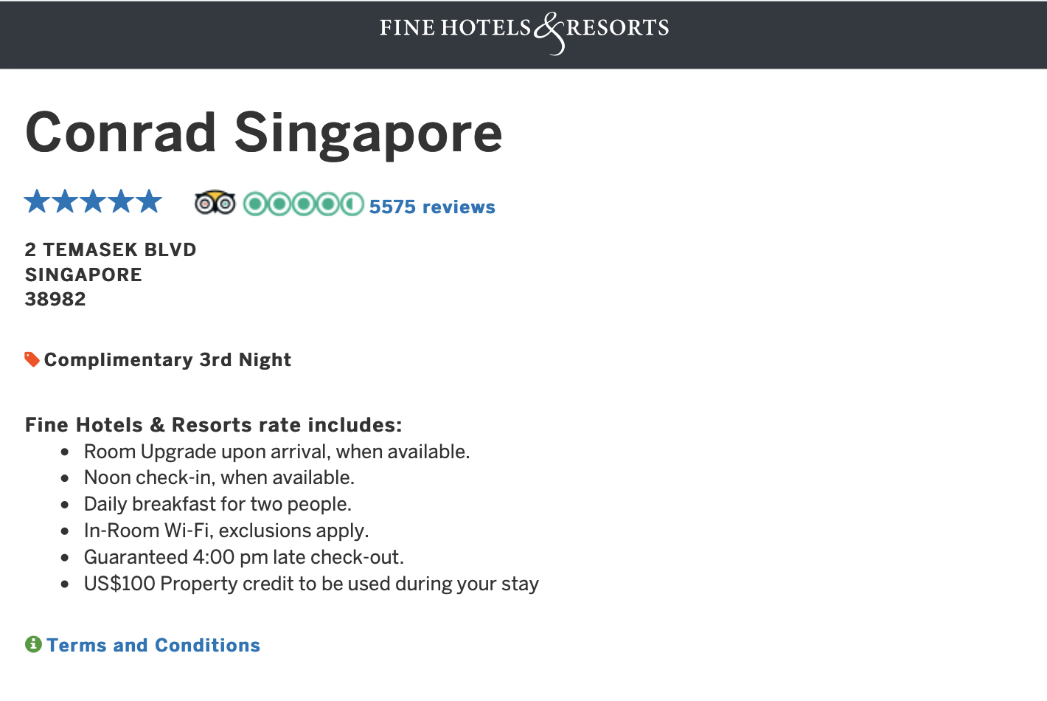Click the 2 Temasek Blvd address line

click(111, 250)
